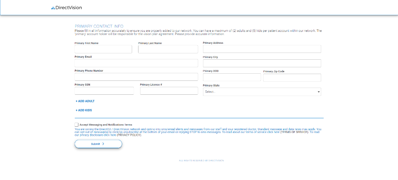This screenshot has width=398, height=180.
Task: Focus the Primary First Name field
Action: point(103,49)
